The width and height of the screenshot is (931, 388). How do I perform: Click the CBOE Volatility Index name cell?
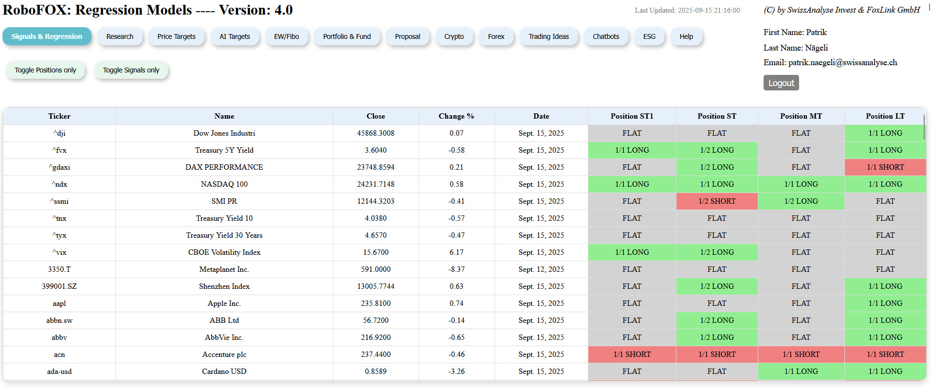tap(224, 252)
